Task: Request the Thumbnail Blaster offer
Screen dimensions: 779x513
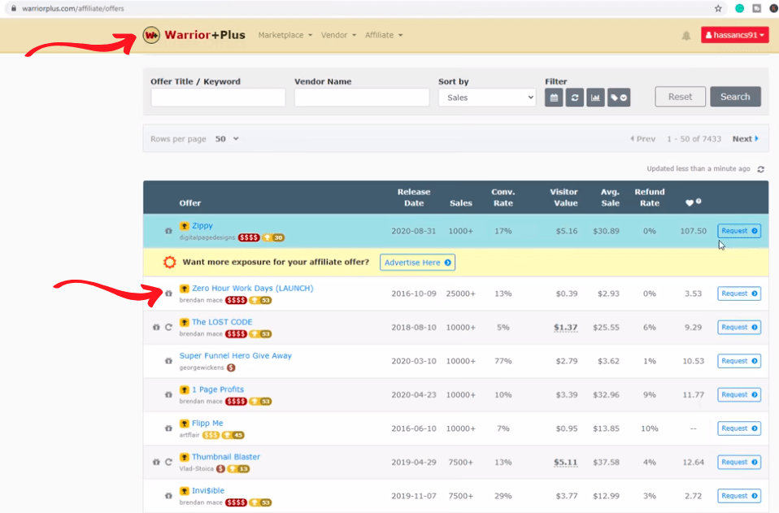Action: [x=739, y=462]
